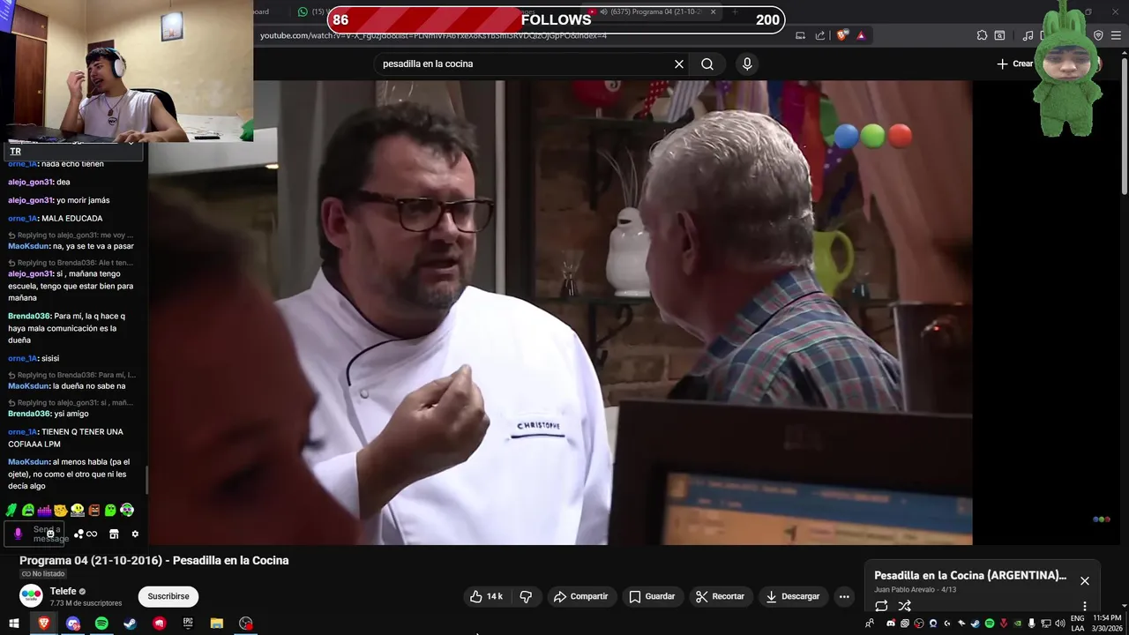Open the Brave VPN shield icon
Viewport: 1129px width, 635px height.
click(x=1098, y=35)
